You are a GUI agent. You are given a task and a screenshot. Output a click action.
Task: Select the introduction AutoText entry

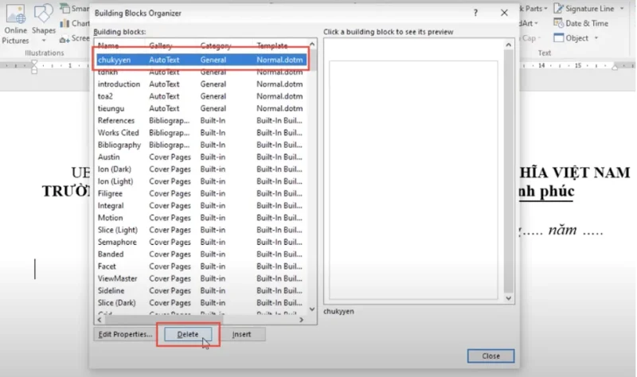pos(119,84)
